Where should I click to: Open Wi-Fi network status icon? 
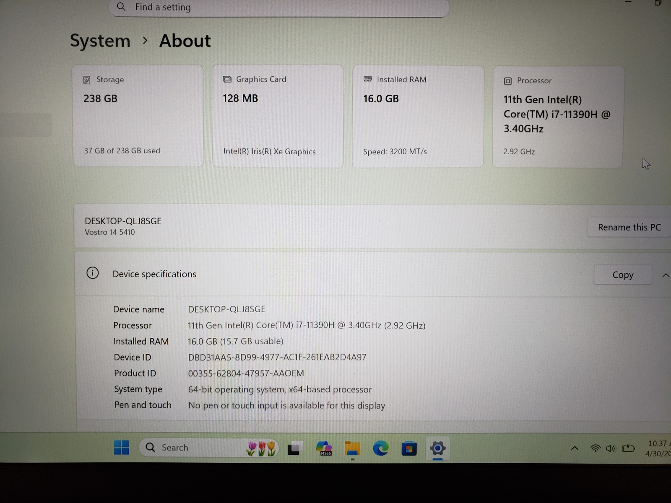[x=595, y=448]
